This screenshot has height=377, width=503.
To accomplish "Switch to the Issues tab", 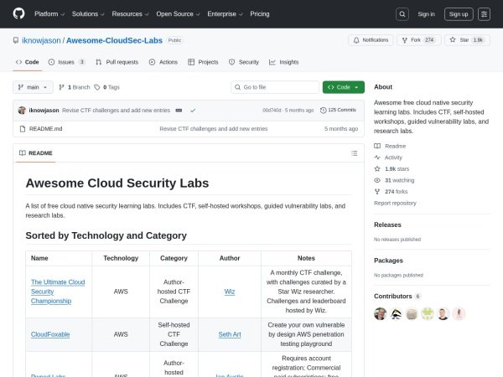I will 66,62.
